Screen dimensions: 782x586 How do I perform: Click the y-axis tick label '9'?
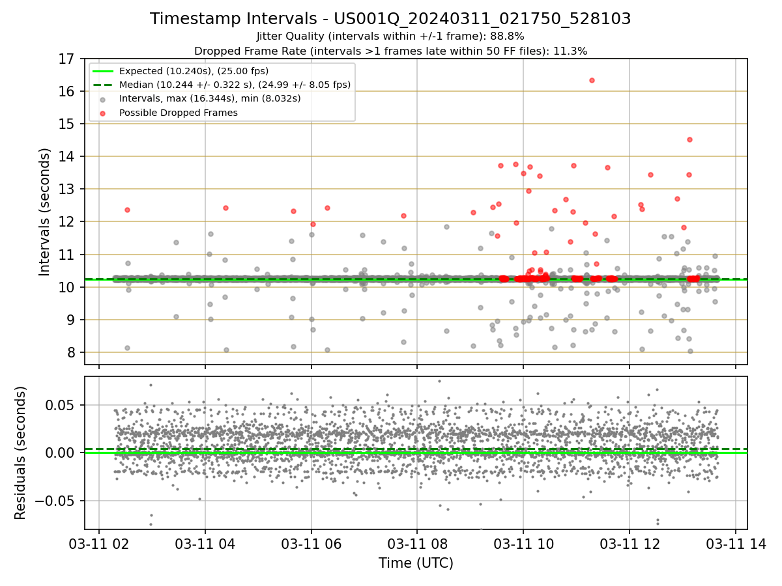click(x=72, y=320)
